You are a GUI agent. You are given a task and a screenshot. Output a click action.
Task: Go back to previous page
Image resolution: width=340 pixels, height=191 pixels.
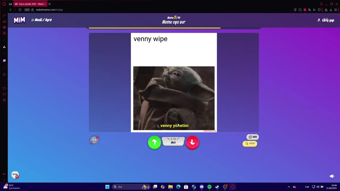click(10, 10)
